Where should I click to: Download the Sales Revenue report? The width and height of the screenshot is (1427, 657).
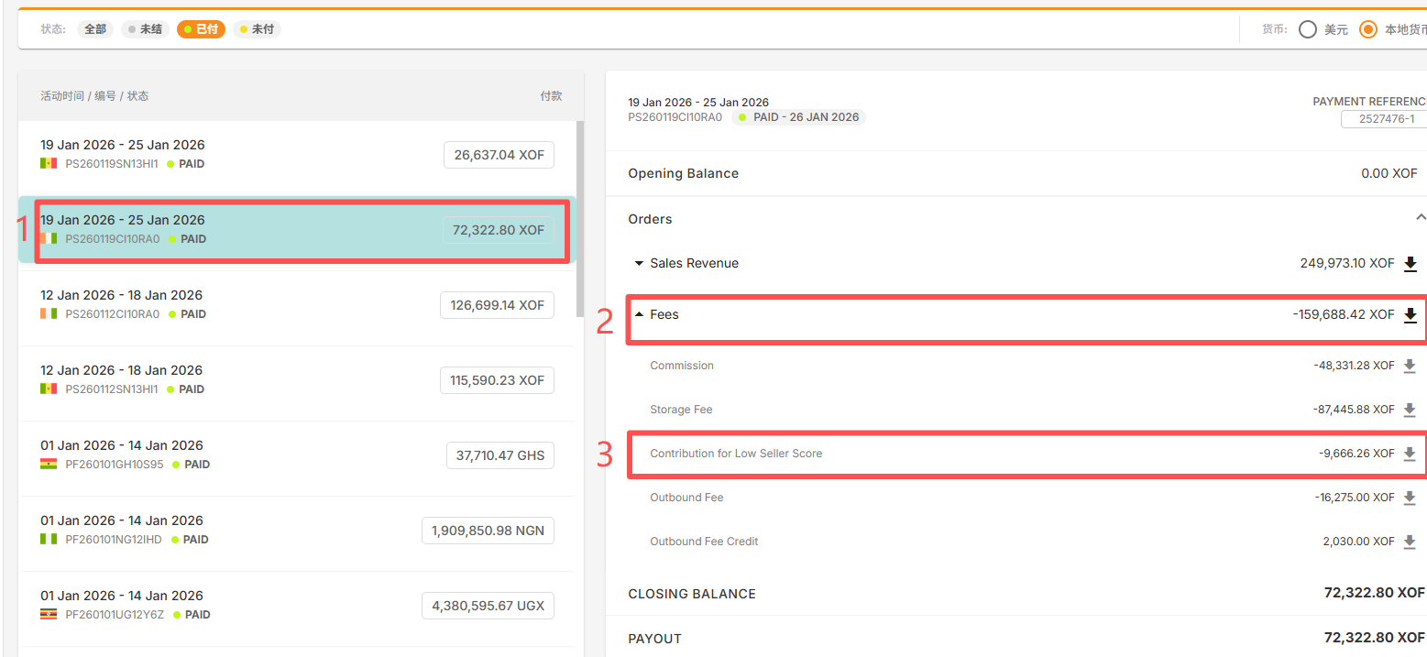point(1411,264)
